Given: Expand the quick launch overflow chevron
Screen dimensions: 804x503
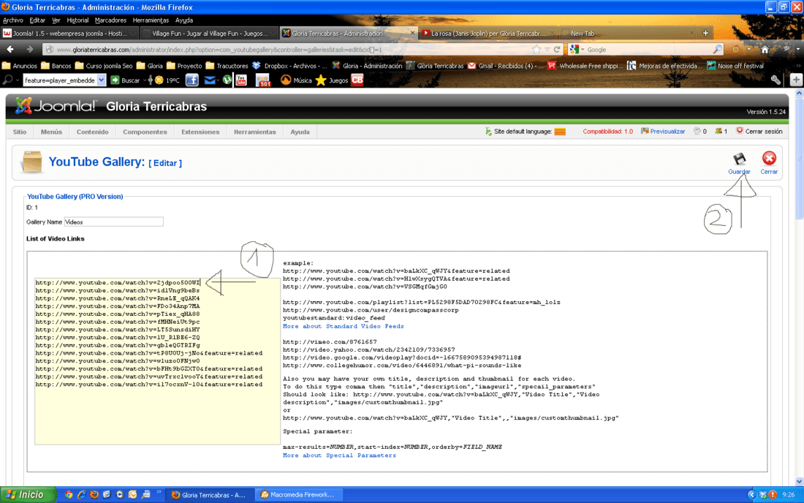Looking at the screenshot, I should [159, 493].
